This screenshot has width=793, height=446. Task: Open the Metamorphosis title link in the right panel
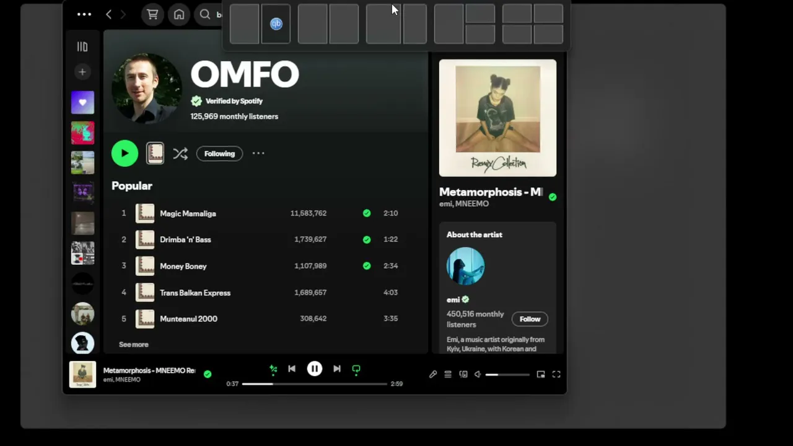(491, 192)
